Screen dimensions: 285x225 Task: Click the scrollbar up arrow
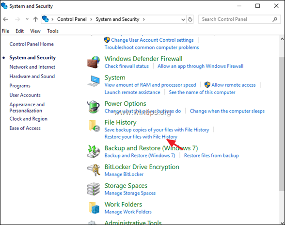[x=282, y=39]
